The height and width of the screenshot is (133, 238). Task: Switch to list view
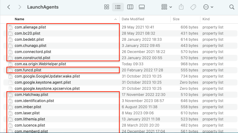118,7
